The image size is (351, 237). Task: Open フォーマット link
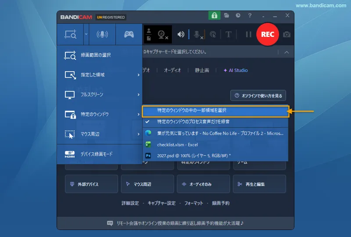[193, 203]
